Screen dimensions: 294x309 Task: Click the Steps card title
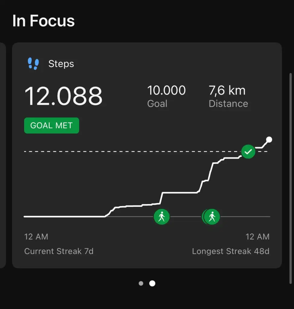pyautogui.click(x=61, y=64)
